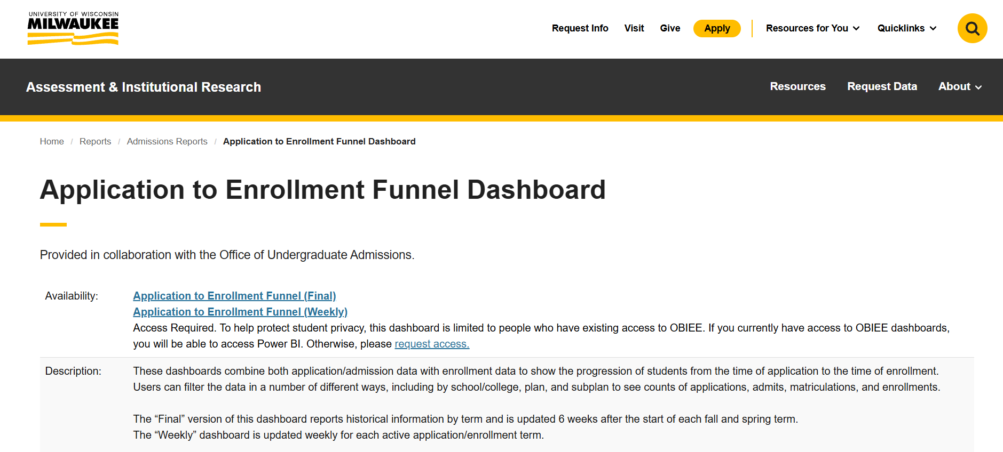Click the Application to Enrollment Funnel Dashboard heading
The image size is (1003, 452).
(323, 190)
